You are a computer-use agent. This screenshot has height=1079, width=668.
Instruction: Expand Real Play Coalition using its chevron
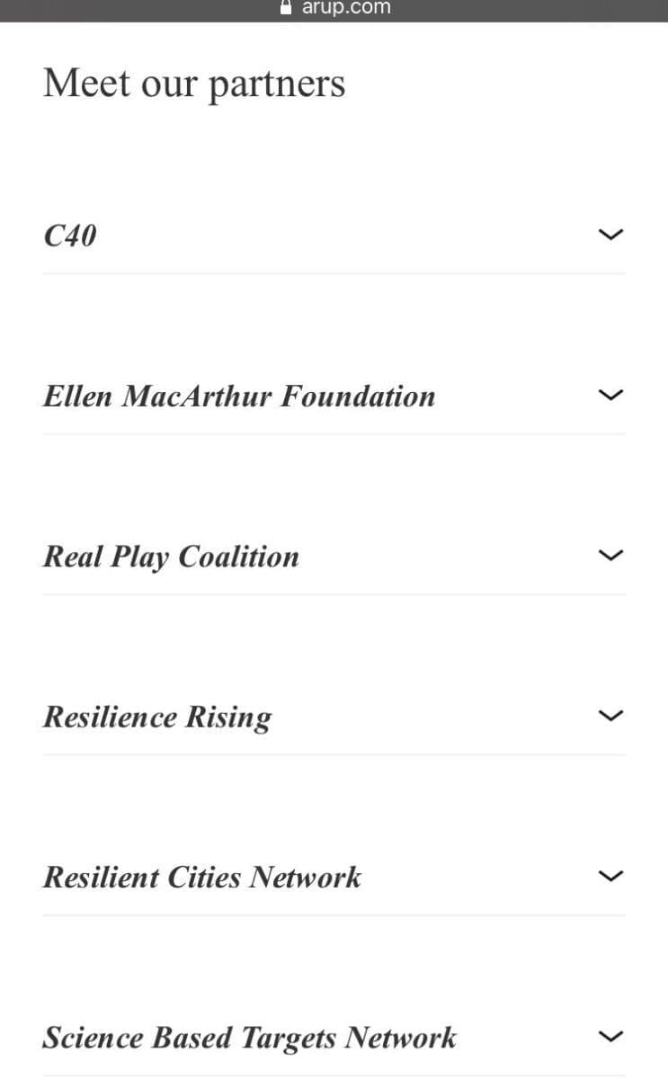tap(610, 556)
